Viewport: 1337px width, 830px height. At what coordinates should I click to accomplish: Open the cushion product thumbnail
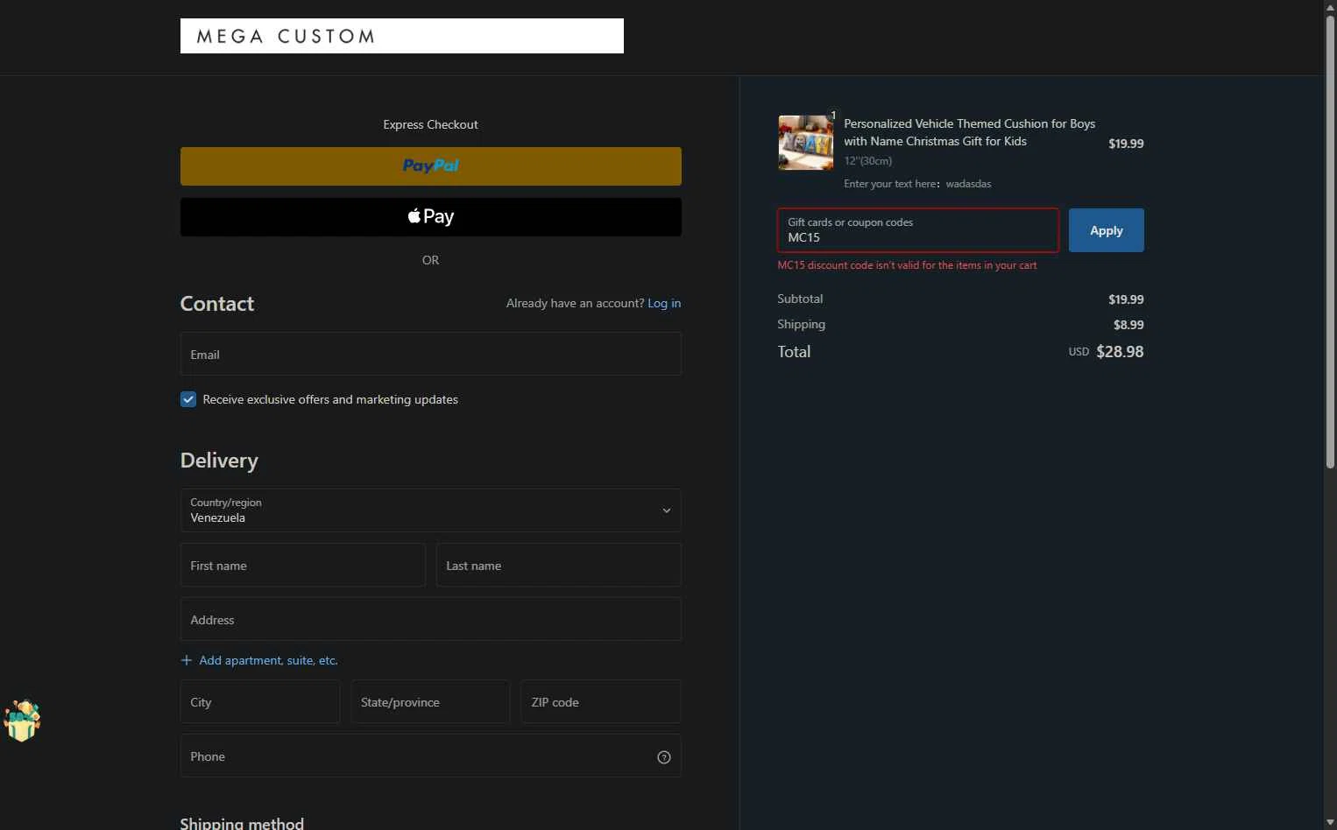point(806,143)
